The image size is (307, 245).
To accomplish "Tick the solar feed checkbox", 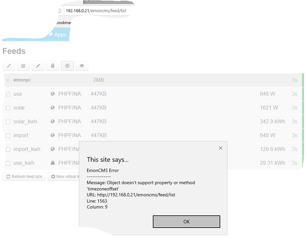I will (x=8, y=108).
